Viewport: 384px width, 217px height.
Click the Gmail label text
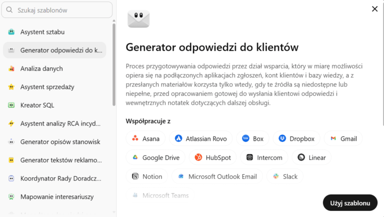(x=348, y=138)
